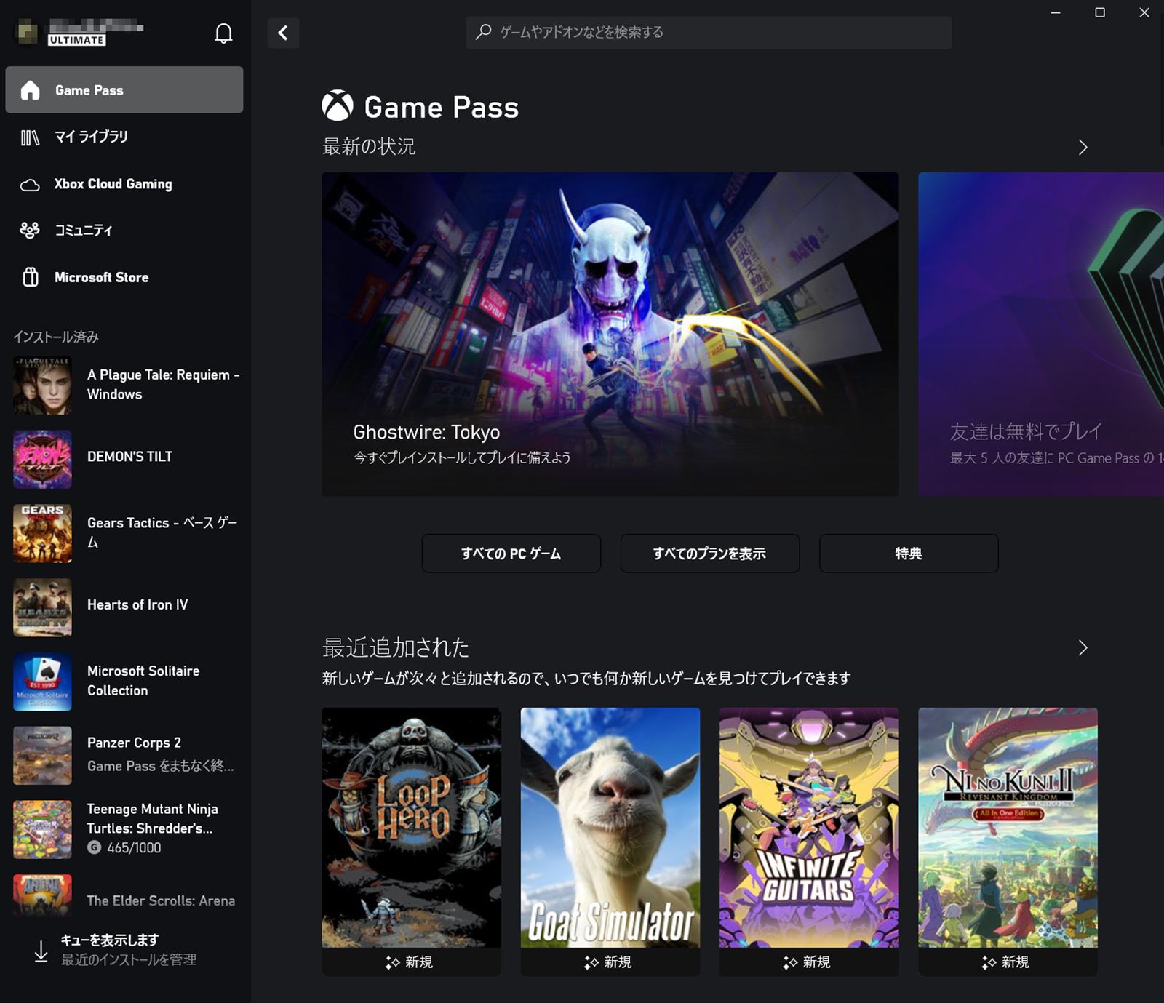1164x1003 pixels.
Task: Open the Infinite Guitars game cover
Action: (809, 828)
